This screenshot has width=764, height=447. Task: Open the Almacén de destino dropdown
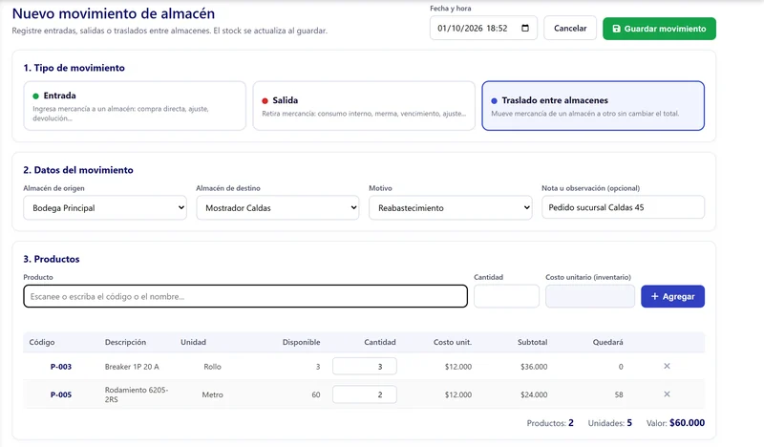[278, 207]
